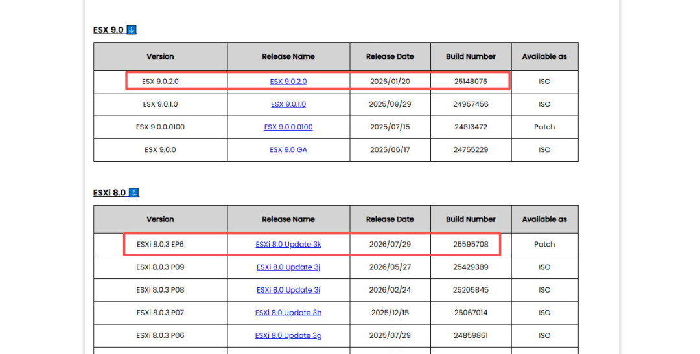
Task: Select the ESX 9.0.0 version cell
Action: [x=160, y=149]
